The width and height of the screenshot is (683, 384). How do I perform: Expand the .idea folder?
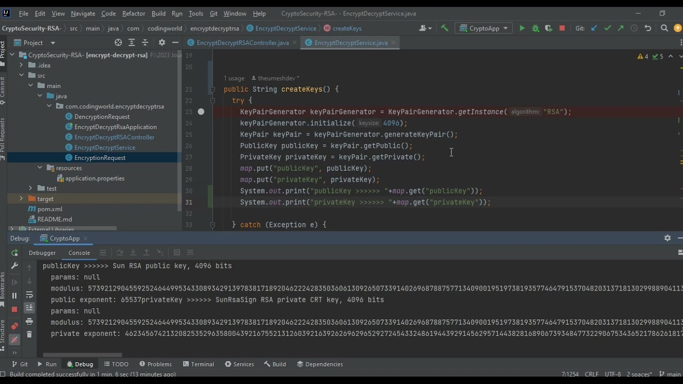[x=21, y=65]
